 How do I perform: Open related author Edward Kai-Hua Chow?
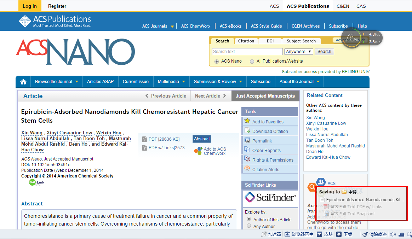point(328,157)
